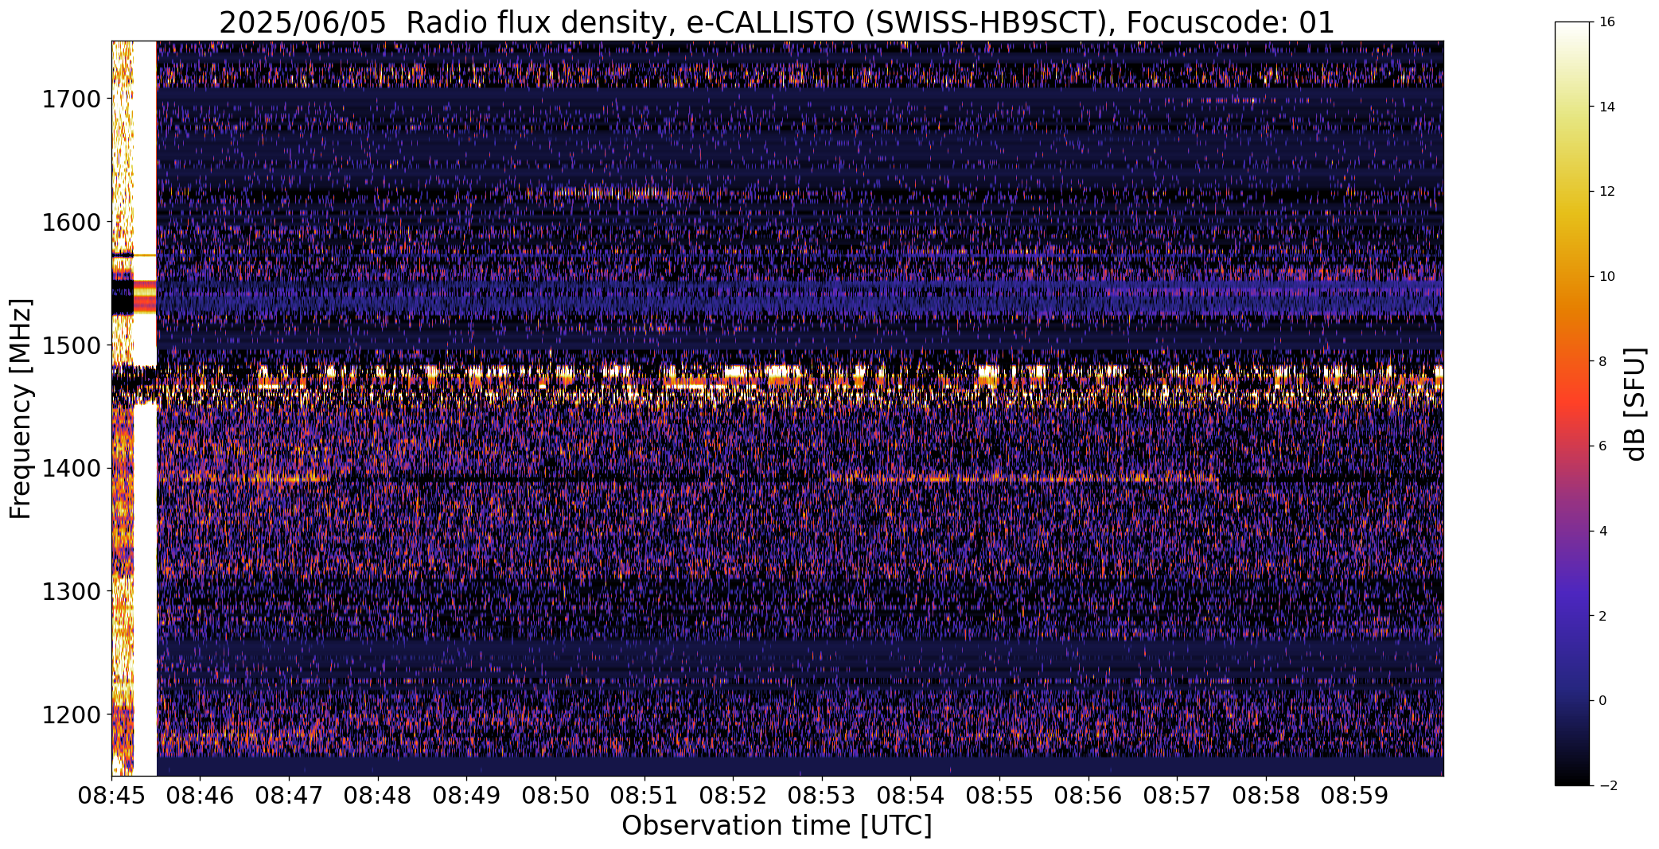Click the 1500 frequency tick label

coord(71,345)
